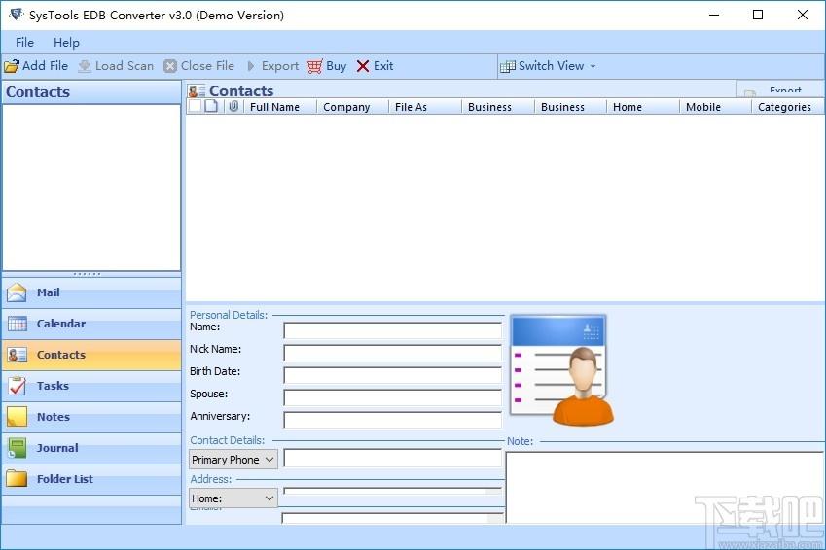This screenshot has height=550, width=826.
Task: Click the Mail envelope icon
Action: 17,292
